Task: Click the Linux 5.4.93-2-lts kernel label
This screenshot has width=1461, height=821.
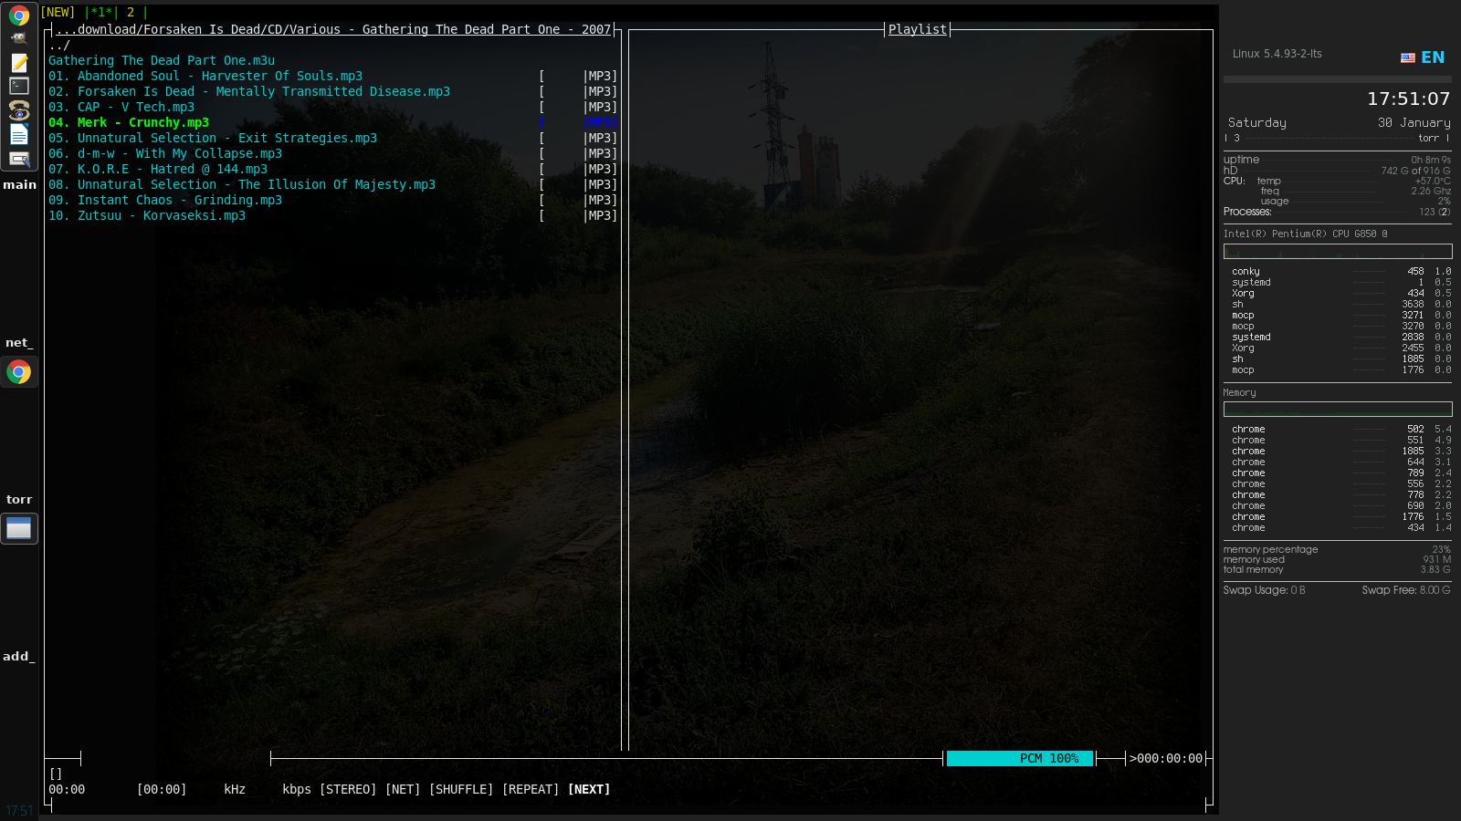Action: (1277, 54)
